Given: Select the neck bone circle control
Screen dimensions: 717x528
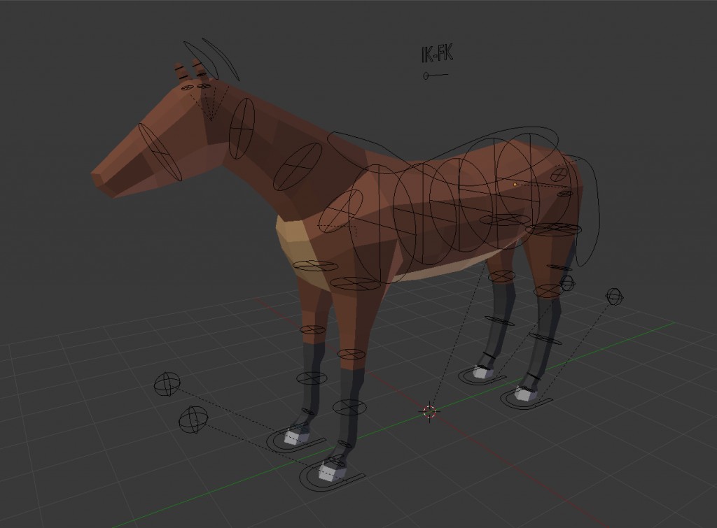Looking at the screenshot, I should (242, 129).
